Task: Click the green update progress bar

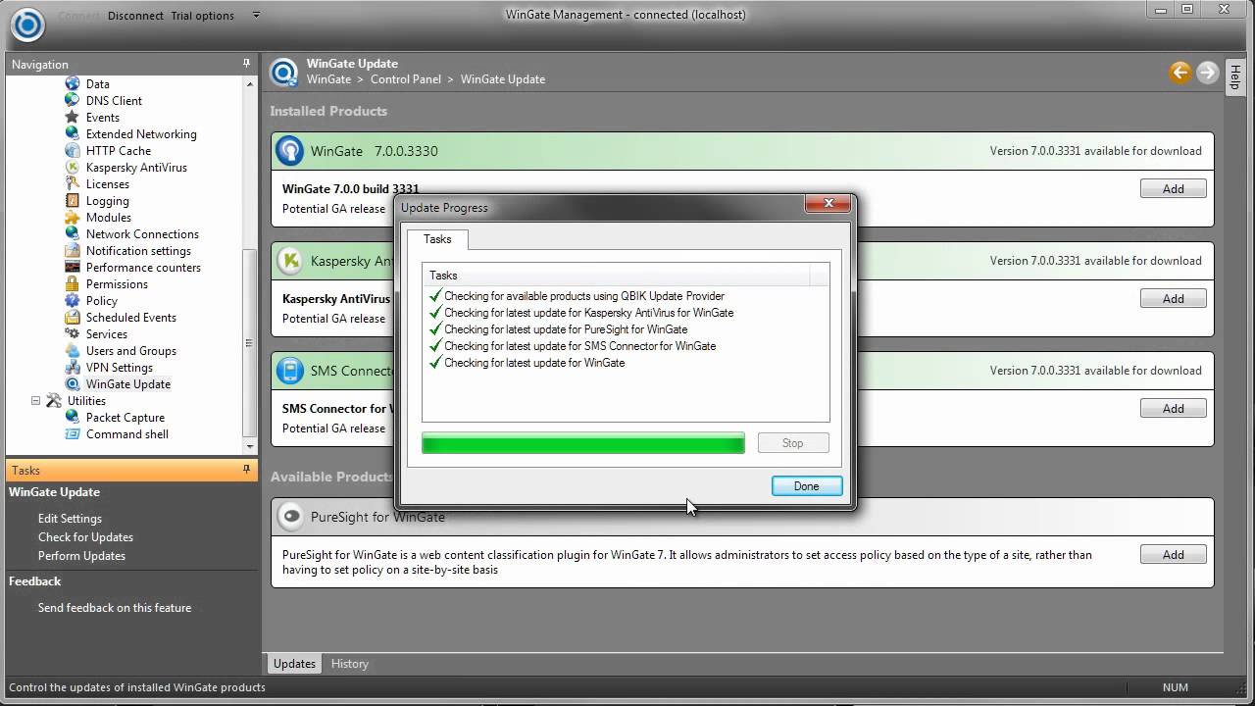Action: [x=583, y=444]
